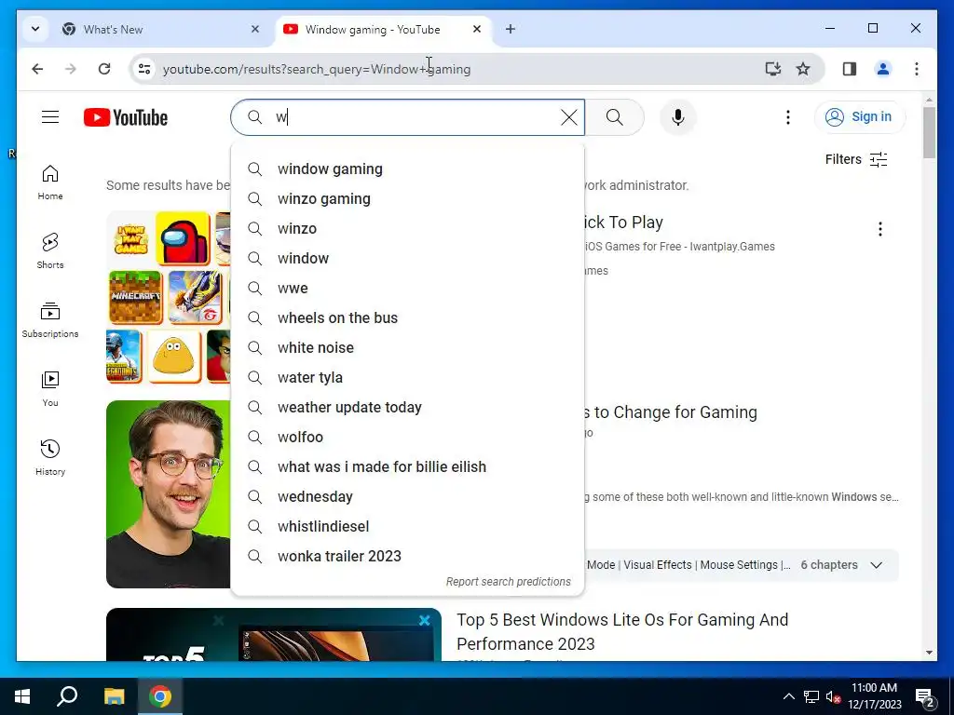
Task: Open the Top 5 video thumbnail
Action: [273, 634]
